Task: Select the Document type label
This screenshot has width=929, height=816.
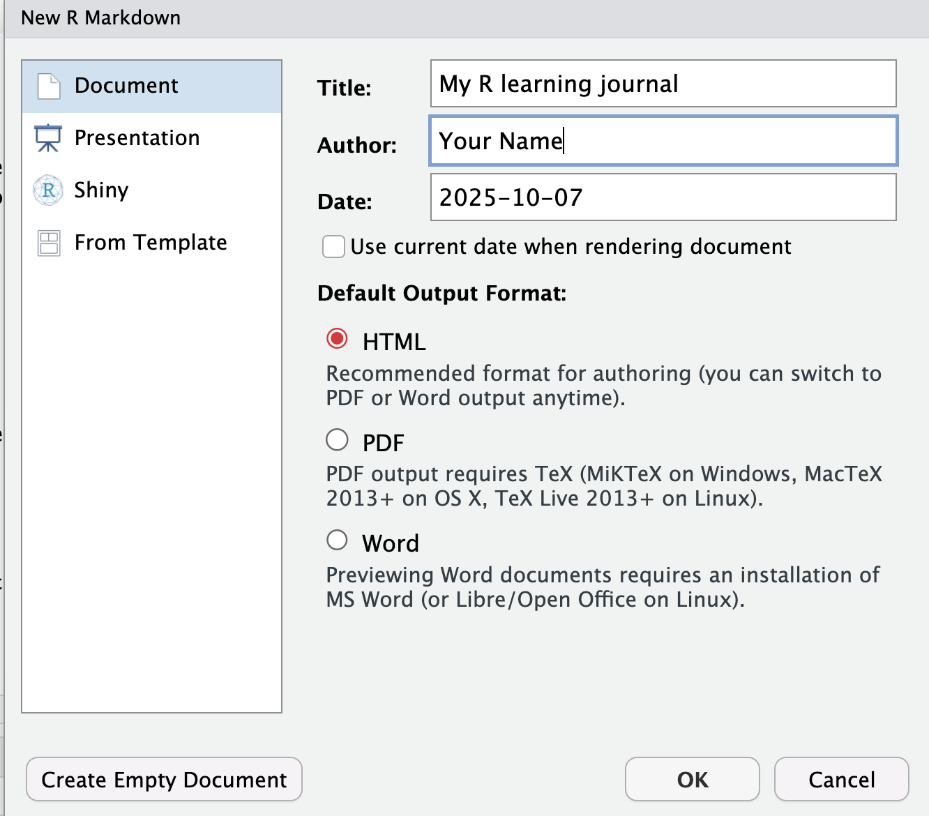Action: click(126, 86)
